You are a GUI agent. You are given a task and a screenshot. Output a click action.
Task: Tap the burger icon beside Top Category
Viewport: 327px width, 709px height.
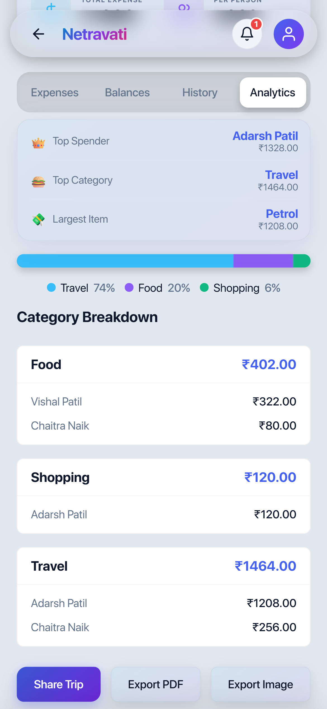pyautogui.click(x=38, y=182)
